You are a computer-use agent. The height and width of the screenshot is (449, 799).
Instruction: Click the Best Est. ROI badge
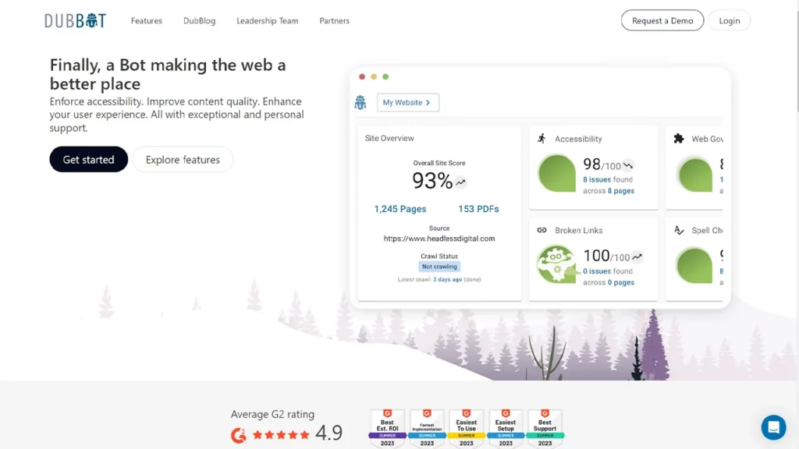(x=388, y=428)
